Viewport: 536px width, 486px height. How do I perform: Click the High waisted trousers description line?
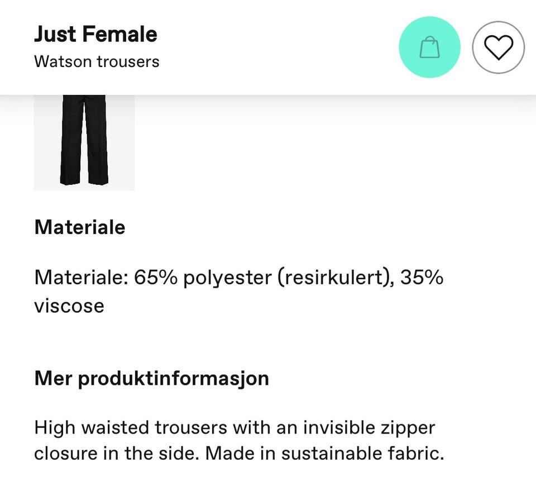coord(234,428)
